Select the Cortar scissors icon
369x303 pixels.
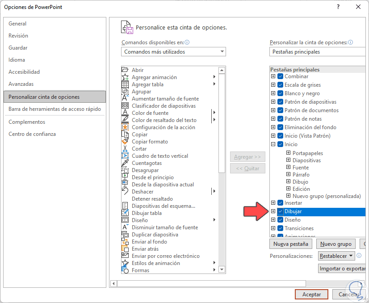125,148
